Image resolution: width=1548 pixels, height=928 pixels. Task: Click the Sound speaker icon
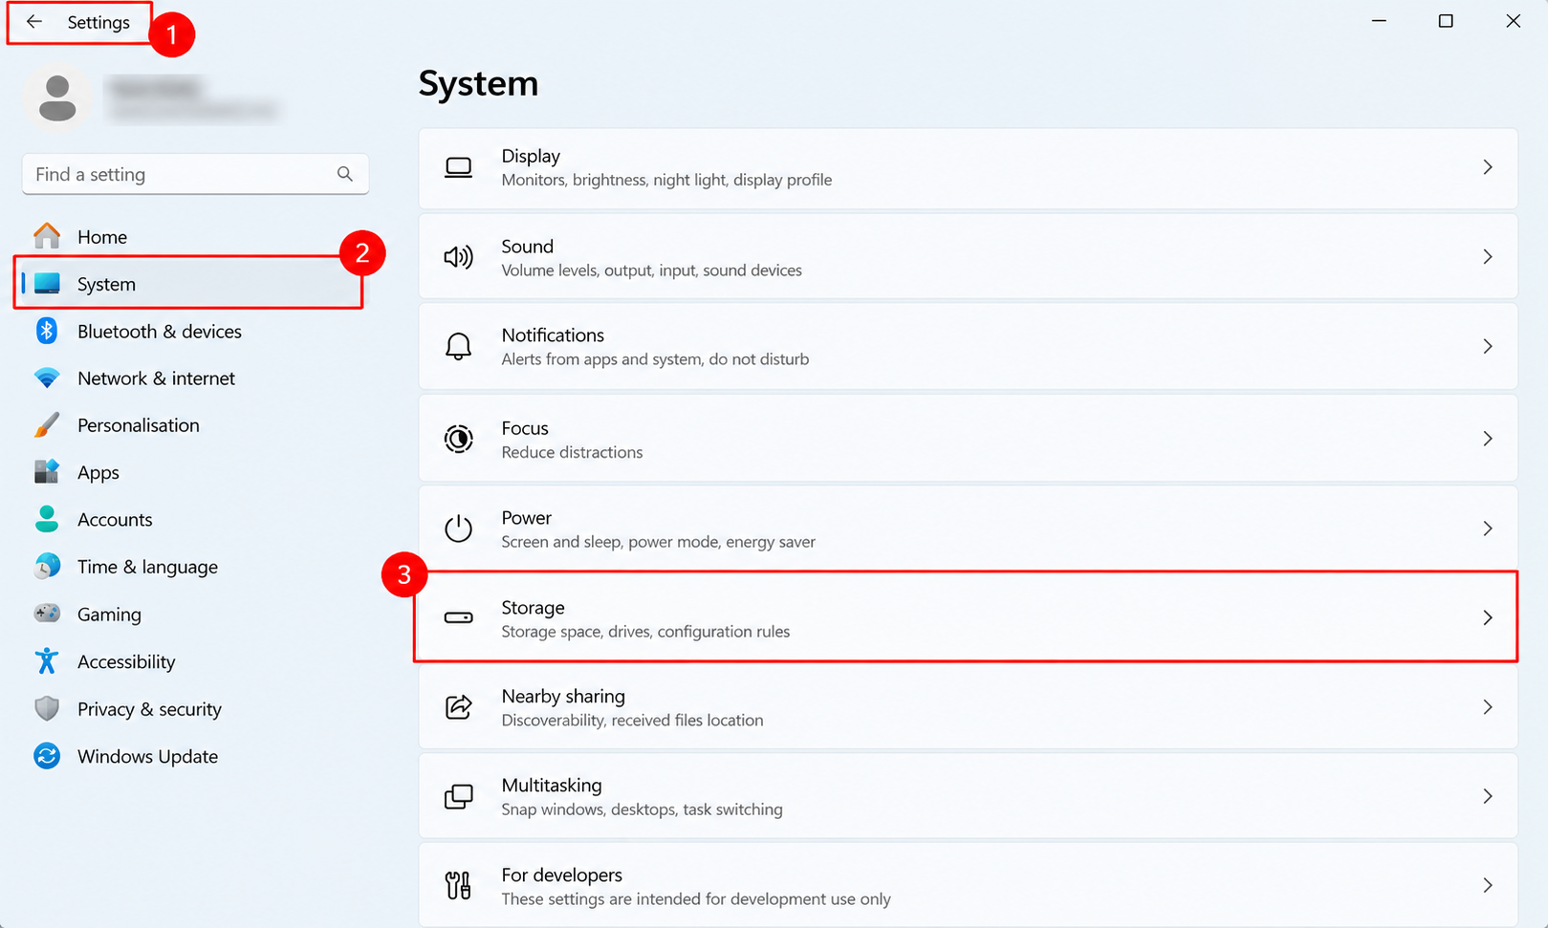point(459,257)
